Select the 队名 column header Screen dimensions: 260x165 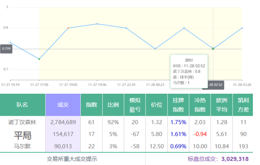coord(22,105)
